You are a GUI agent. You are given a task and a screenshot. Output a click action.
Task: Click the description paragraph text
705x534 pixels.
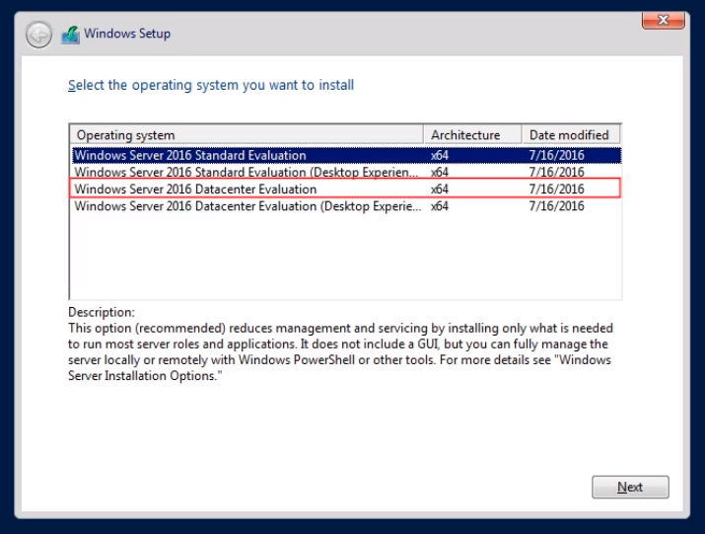[x=339, y=351]
